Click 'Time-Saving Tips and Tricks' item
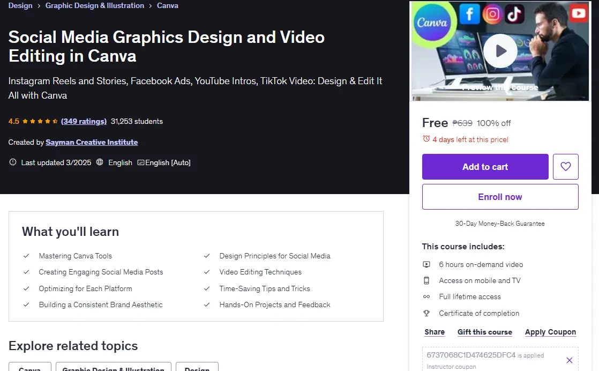This screenshot has height=371, width=599. point(265,288)
